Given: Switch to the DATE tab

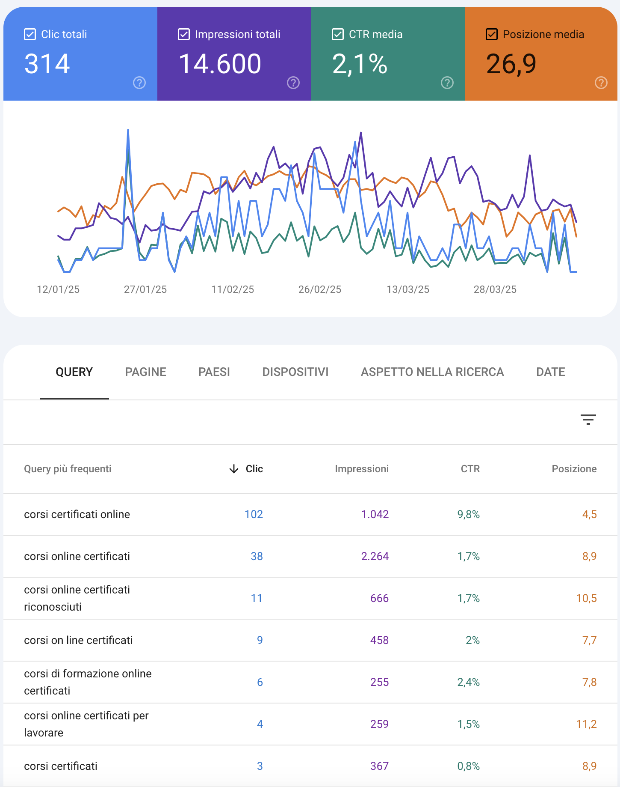Looking at the screenshot, I should pyautogui.click(x=550, y=372).
